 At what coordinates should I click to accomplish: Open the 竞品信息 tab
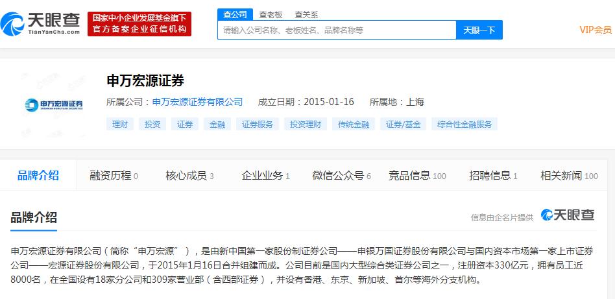click(417, 176)
